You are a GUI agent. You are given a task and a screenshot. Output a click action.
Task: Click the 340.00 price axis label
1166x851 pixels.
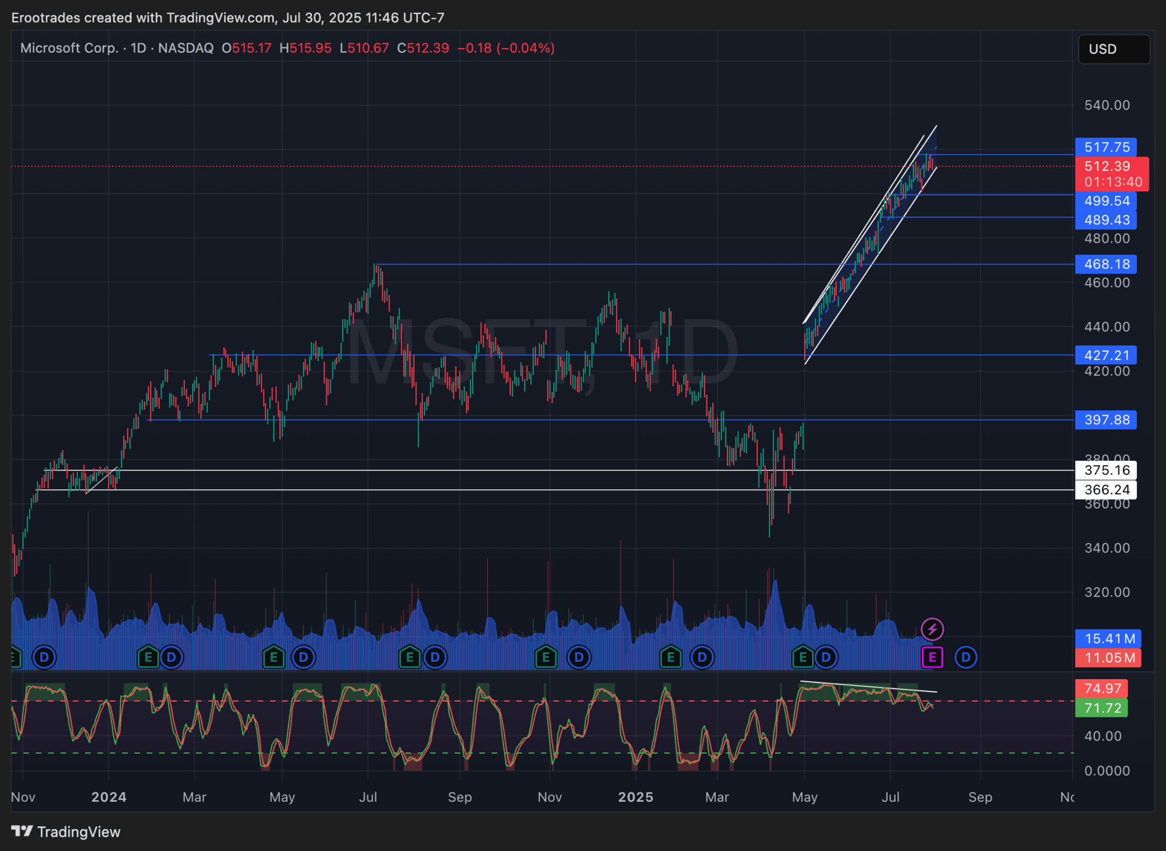pos(1107,548)
